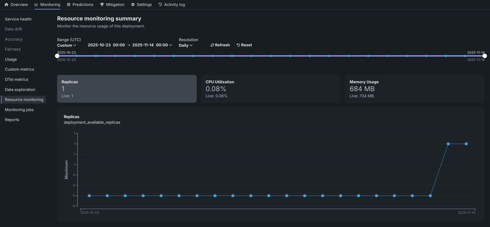
Task: Open Monitoring jobs in sidebar
Action: (19, 110)
